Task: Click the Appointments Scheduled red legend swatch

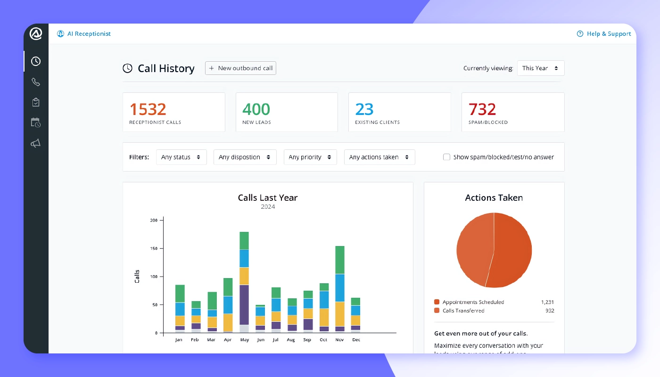Action: click(x=437, y=302)
